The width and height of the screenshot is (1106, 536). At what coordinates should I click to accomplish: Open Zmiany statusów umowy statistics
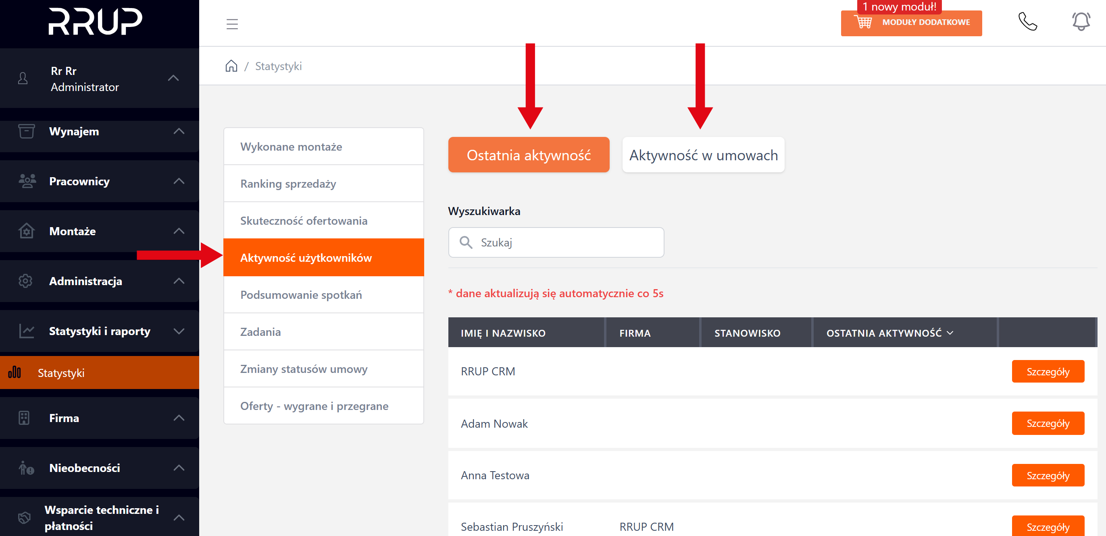tap(304, 369)
